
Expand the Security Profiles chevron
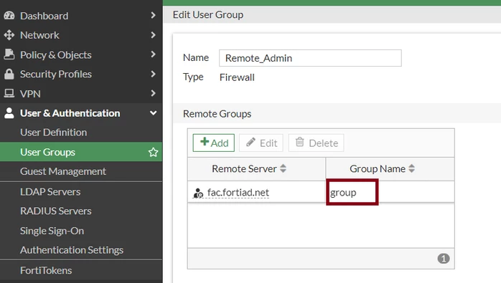coord(153,74)
